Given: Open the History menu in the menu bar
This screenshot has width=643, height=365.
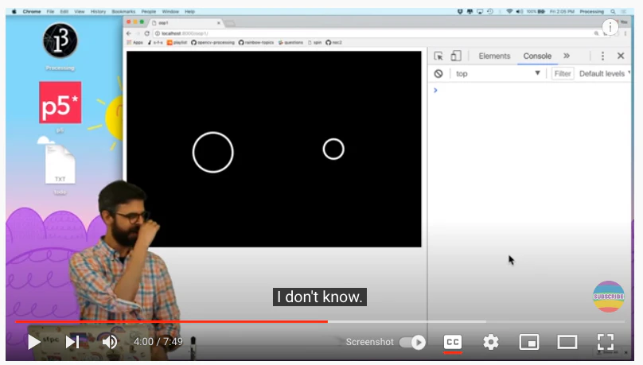Looking at the screenshot, I should [x=98, y=11].
